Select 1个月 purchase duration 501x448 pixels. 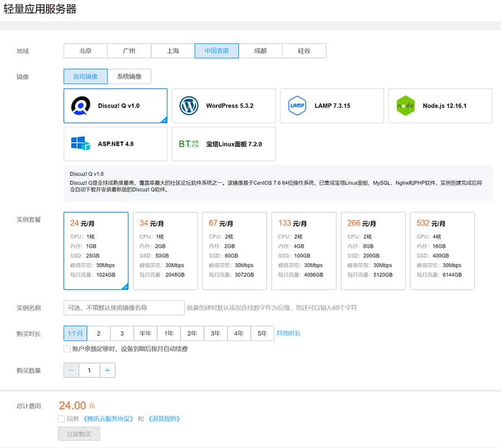(75, 333)
